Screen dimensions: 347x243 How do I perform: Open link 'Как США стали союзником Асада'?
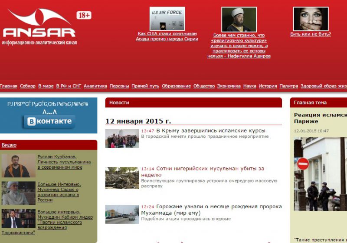pos(167,37)
